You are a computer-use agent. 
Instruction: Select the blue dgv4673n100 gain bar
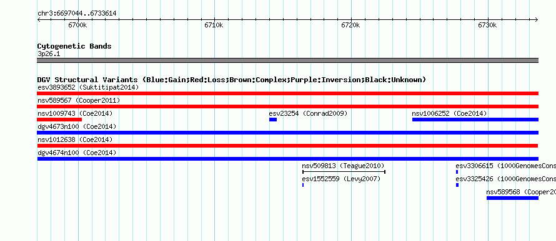287,133
